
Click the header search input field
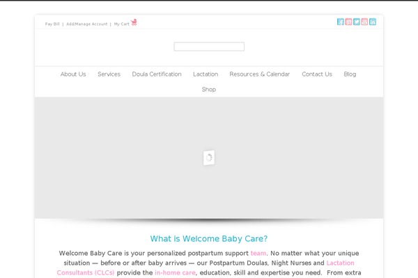coord(209,47)
